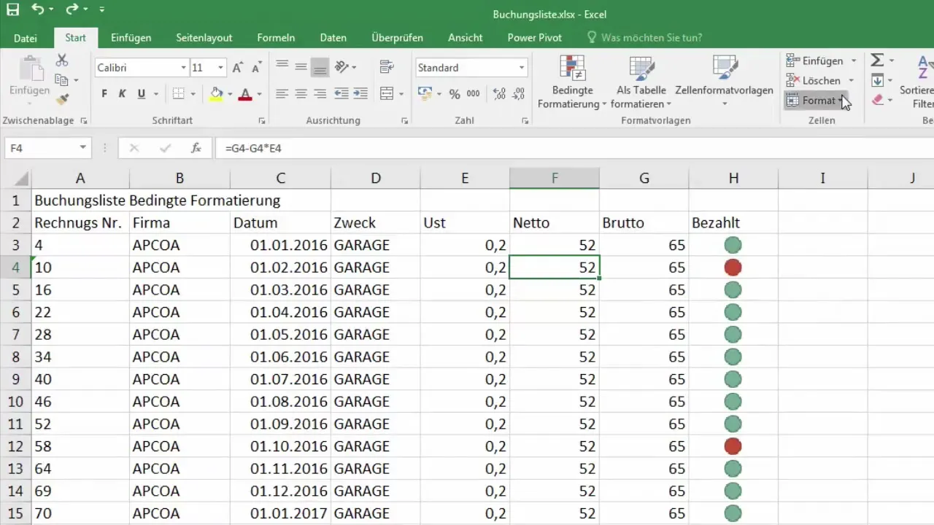Activate the Format Painter brush icon
934x525 pixels.
point(62,98)
